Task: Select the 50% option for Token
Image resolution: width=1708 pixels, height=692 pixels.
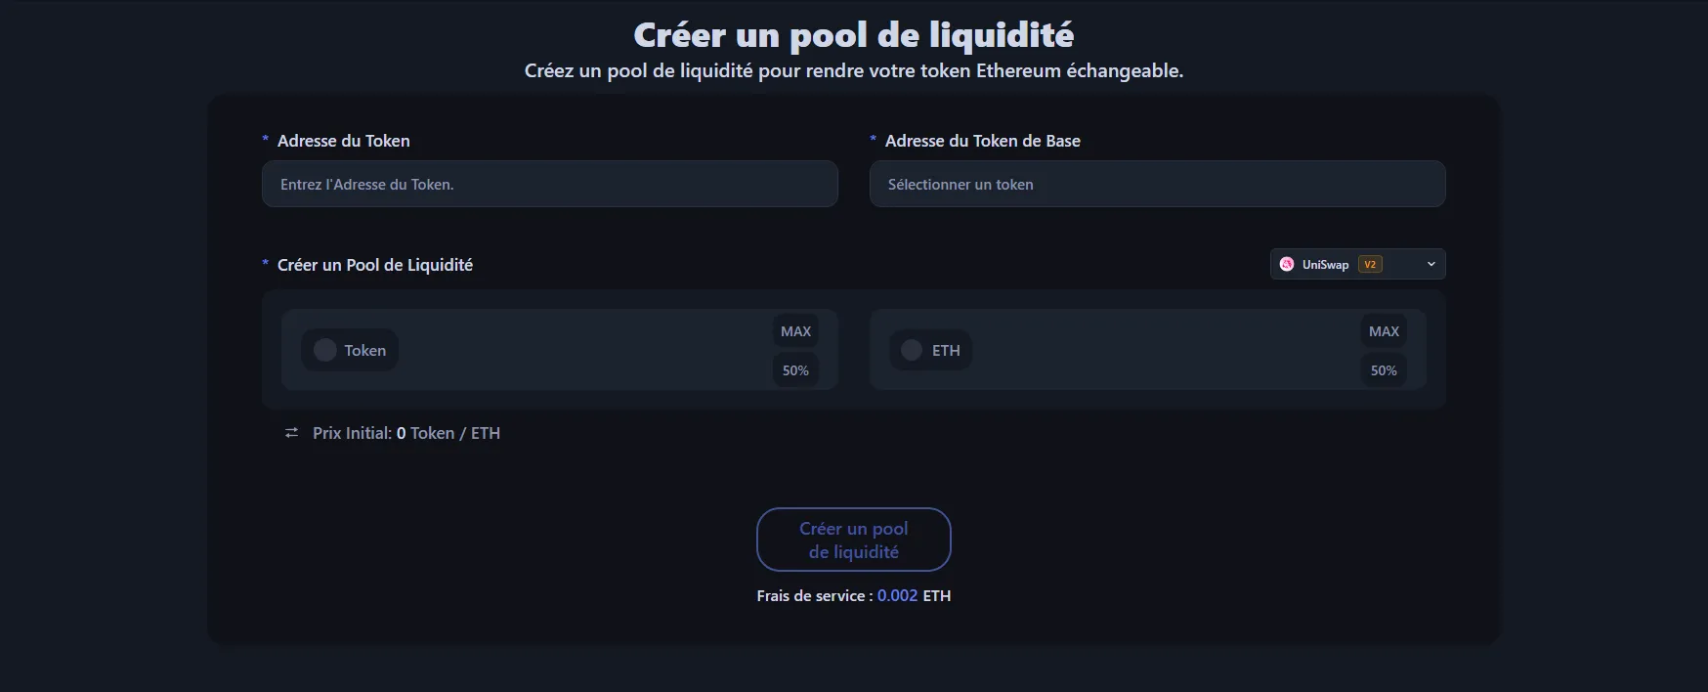Action: 795,370
